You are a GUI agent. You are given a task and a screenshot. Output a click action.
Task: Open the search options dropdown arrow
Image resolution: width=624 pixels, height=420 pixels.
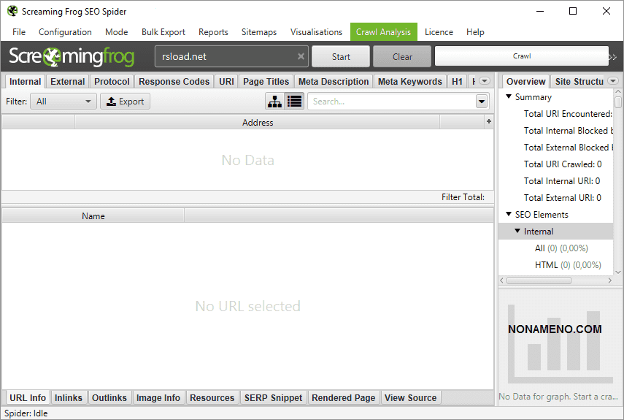coord(482,102)
